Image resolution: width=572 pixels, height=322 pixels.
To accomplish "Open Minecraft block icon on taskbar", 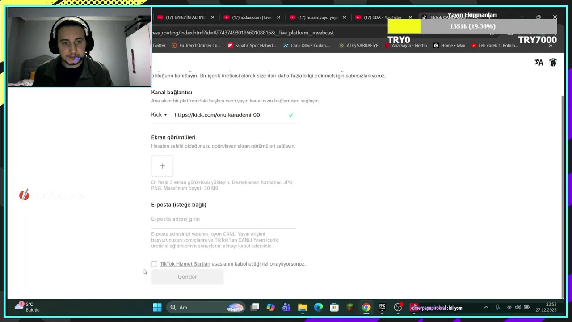I will coord(350,307).
